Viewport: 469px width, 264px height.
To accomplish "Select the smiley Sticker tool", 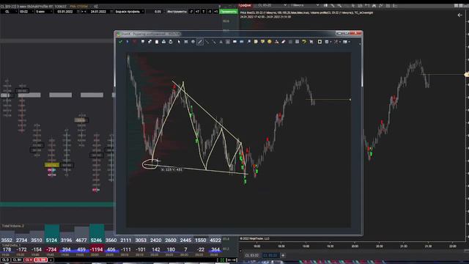I will click(270, 42).
